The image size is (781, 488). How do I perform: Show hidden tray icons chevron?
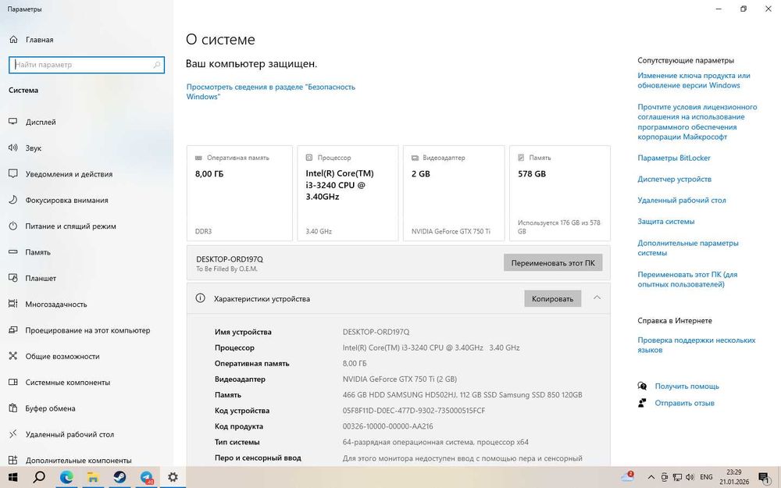651,477
